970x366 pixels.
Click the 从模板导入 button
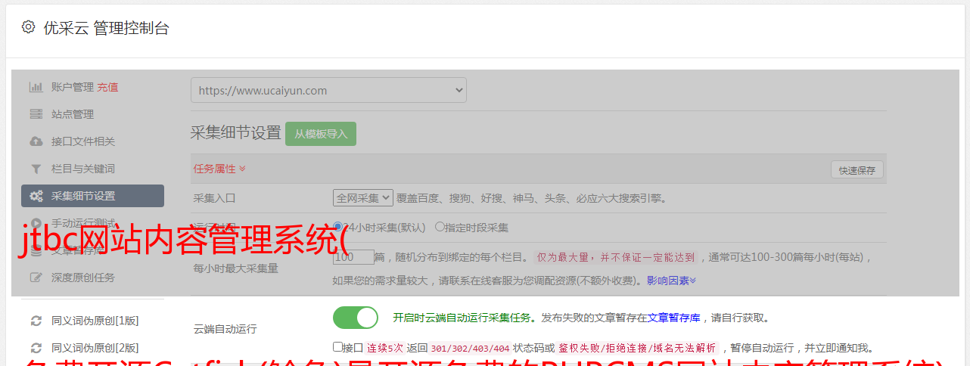tap(321, 134)
